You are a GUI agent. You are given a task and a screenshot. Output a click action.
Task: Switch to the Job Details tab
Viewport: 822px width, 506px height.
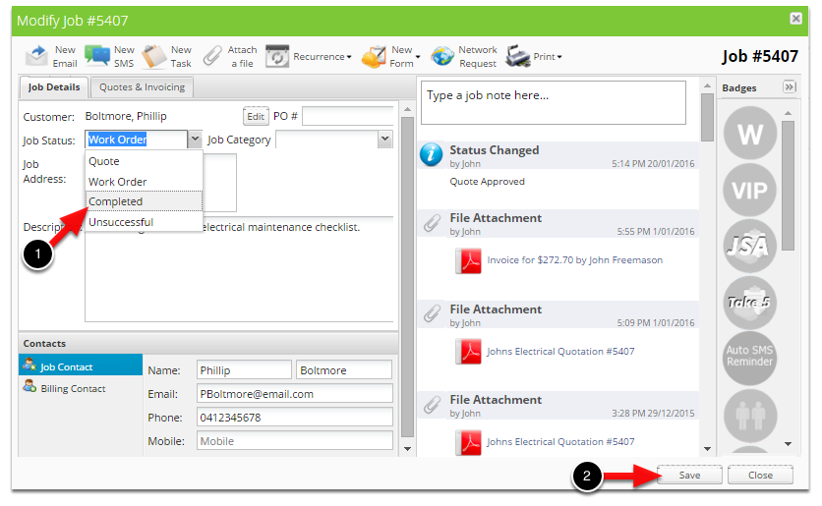pyautogui.click(x=54, y=87)
